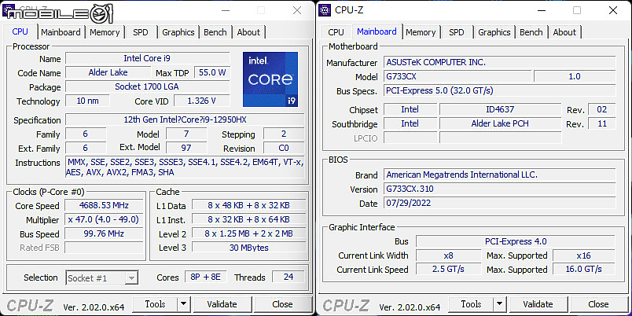This screenshot has height=316, width=632.
Task: Click the Instructions list text box
Action: (x=185, y=167)
